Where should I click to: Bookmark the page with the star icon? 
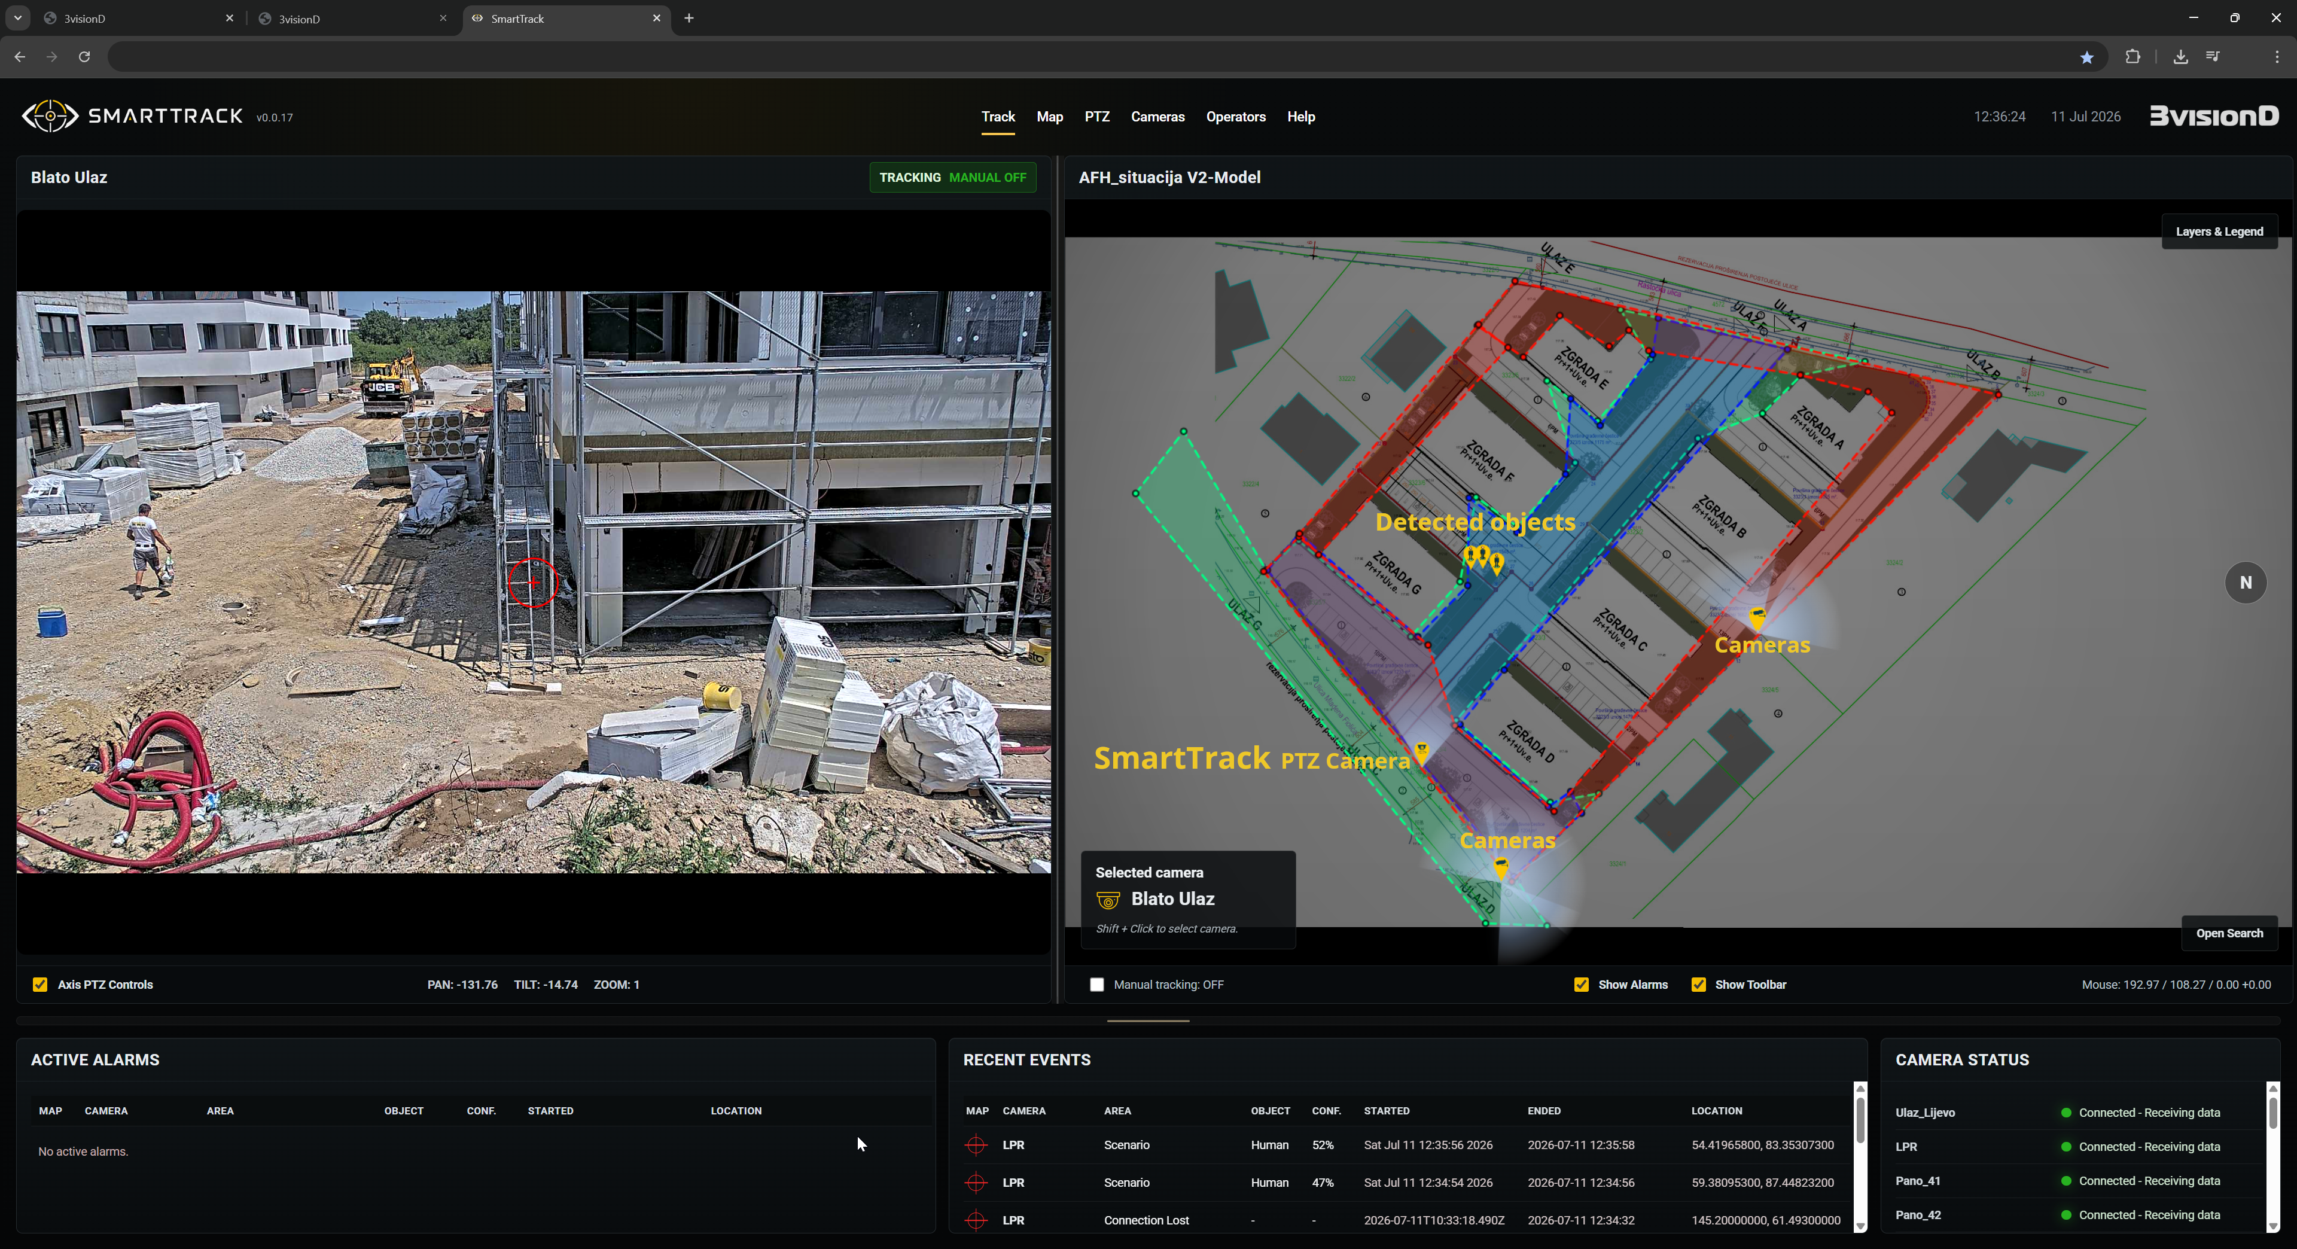coord(2086,57)
